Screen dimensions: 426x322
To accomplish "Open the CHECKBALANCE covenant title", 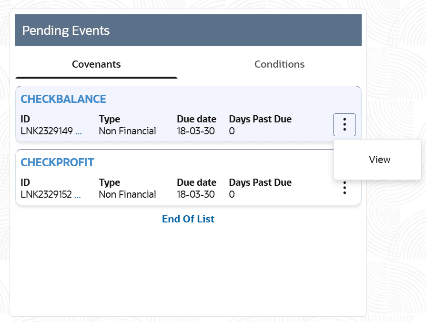I will pyautogui.click(x=63, y=99).
